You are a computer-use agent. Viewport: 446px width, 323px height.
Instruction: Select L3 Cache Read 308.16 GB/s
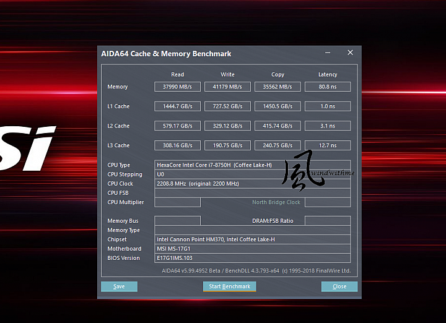[x=178, y=145]
